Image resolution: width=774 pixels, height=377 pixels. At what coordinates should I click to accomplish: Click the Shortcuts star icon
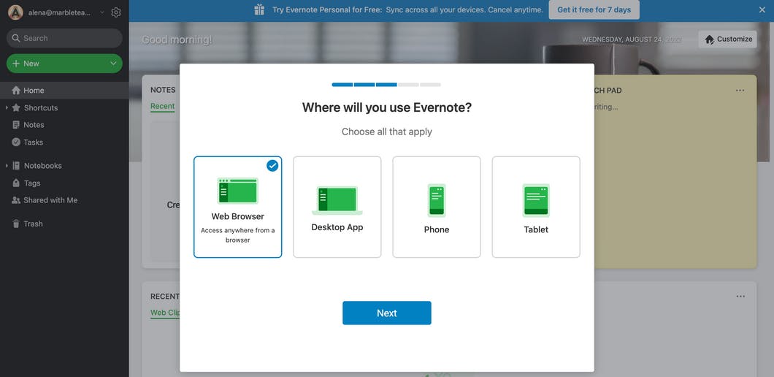click(16, 107)
